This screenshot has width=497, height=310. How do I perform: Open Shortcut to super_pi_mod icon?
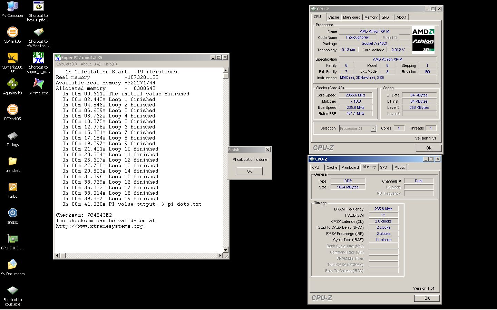click(38, 63)
